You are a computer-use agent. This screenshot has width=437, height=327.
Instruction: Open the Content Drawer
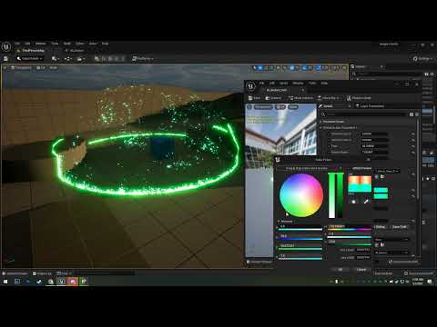pos(15,273)
